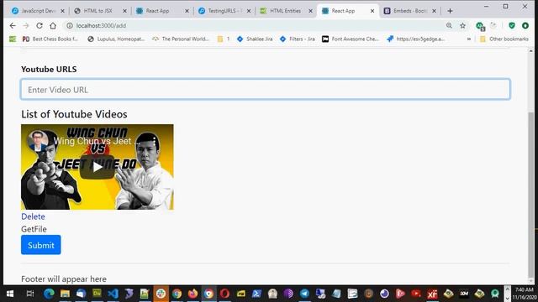Reload the localhost page

pos(40,26)
